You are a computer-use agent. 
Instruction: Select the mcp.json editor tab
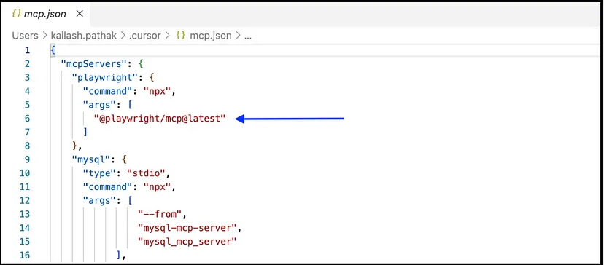click(45, 14)
